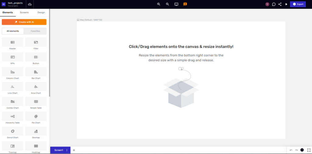Click the zoom in magnifier icon
This screenshot has height=154, width=312.
[x=158, y=4]
